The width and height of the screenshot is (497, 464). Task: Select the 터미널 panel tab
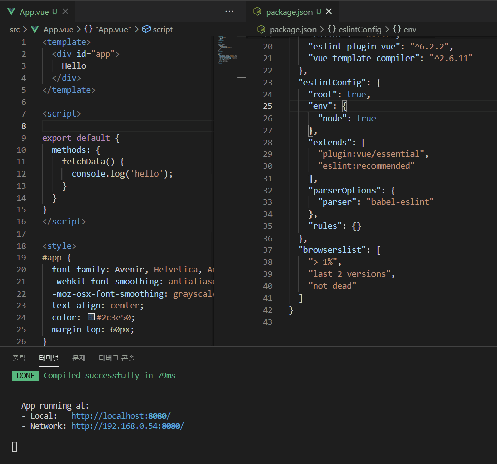click(x=49, y=358)
